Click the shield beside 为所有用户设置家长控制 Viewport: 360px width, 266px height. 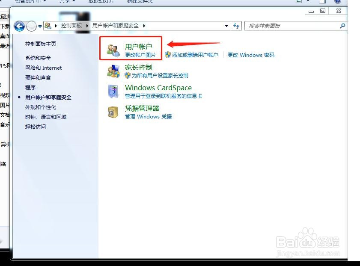(x=127, y=76)
